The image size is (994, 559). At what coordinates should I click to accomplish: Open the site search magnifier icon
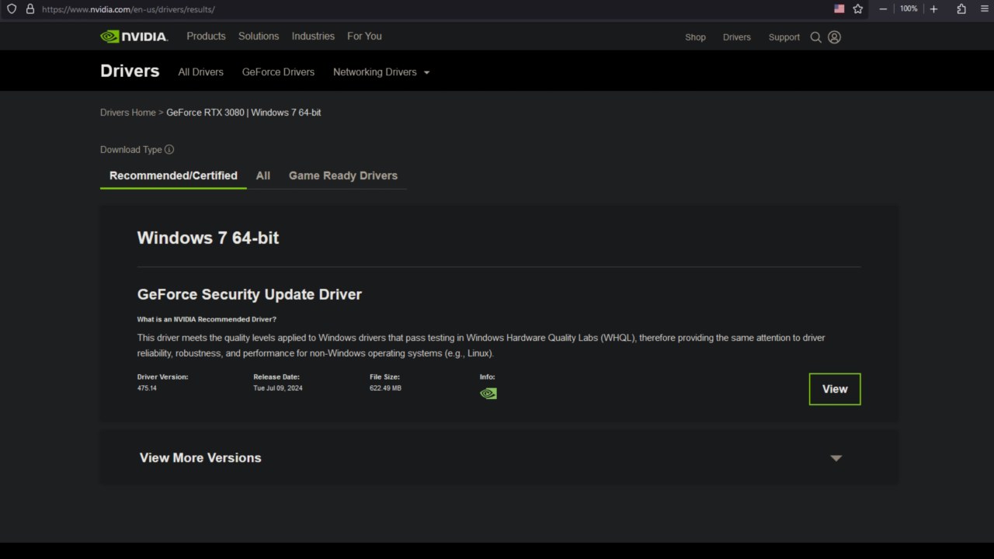[x=815, y=37]
